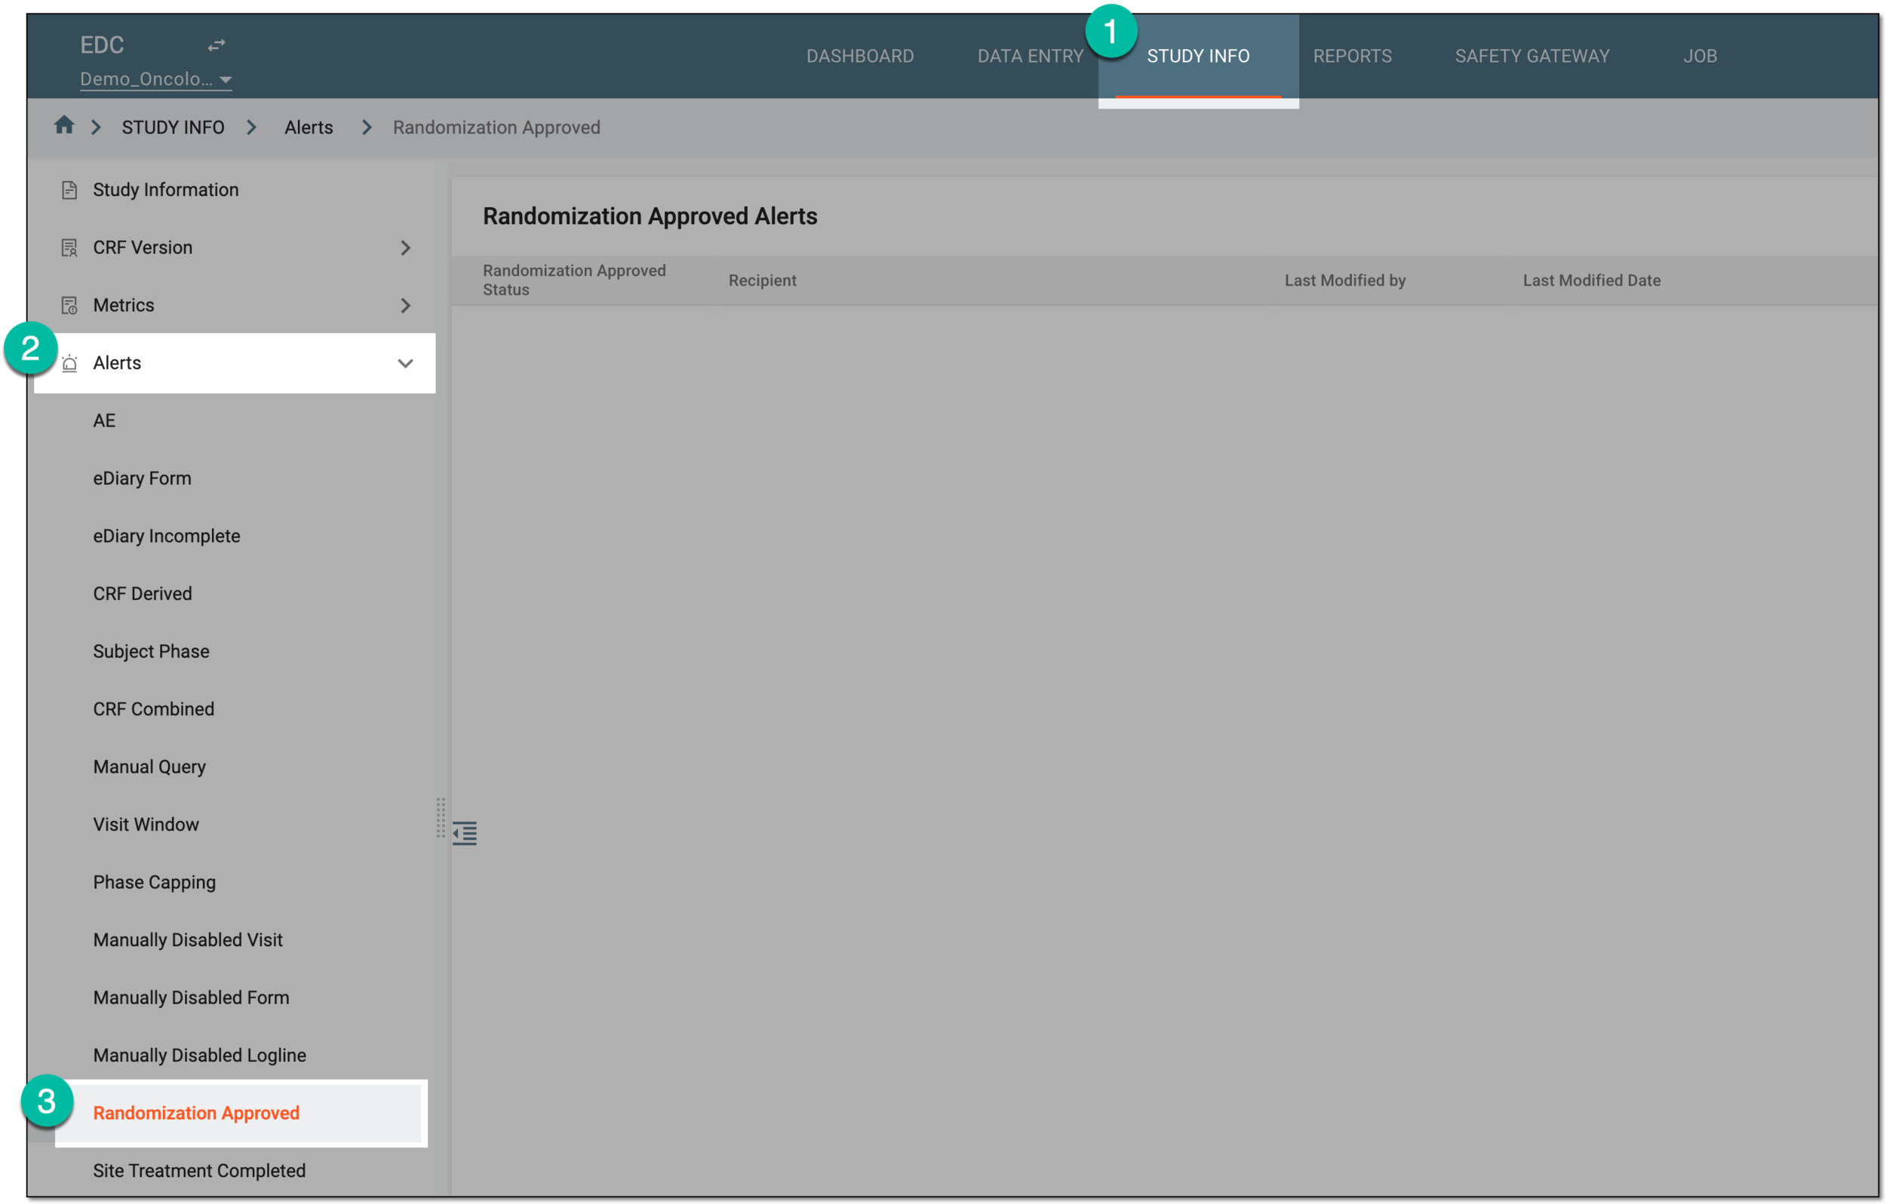Click the Alerts breadcrumb link
The height and width of the screenshot is (1204, 1886).
[x=309, y=127]
